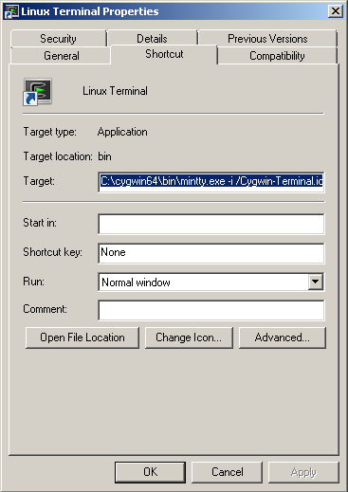348x492 pixels.
Task: Switch to the Security tab
Action: pyautogui.click(x=58, y=39)
